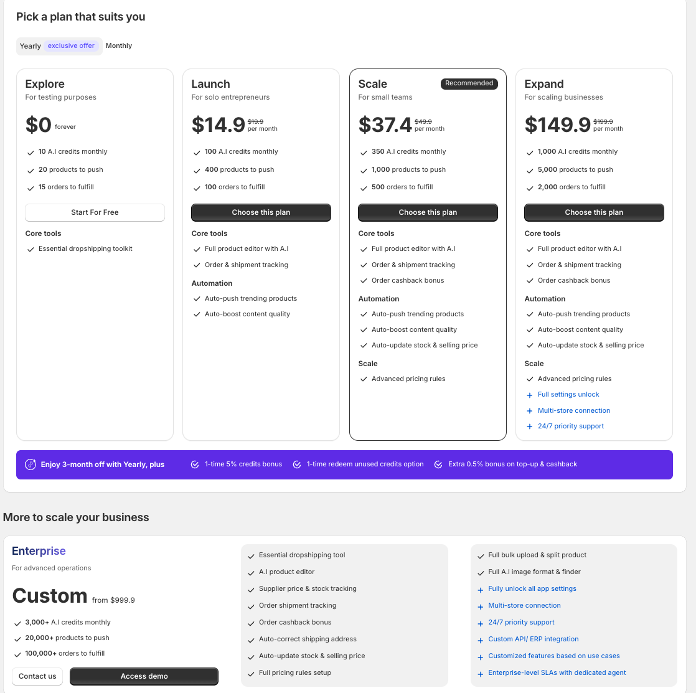Click the plus icon beside Full settings unlock
Screen dimensions: 696x693
pos(530,395)
